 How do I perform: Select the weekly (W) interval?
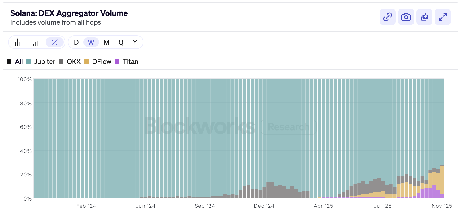(x=91, y=42)
